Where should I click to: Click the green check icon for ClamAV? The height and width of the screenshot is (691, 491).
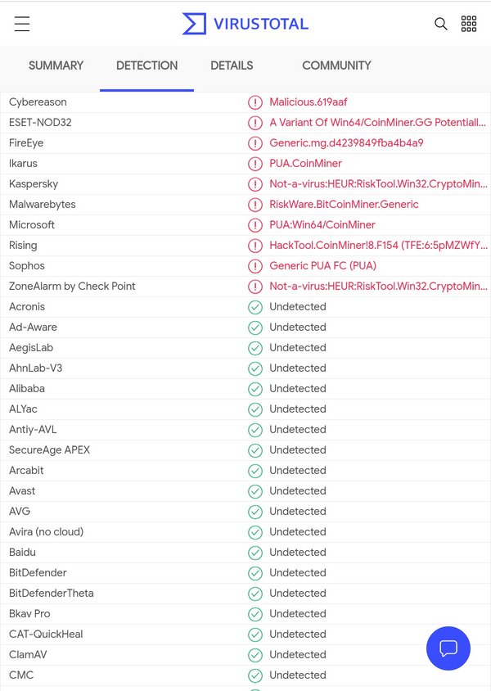[x=255, y=655]
